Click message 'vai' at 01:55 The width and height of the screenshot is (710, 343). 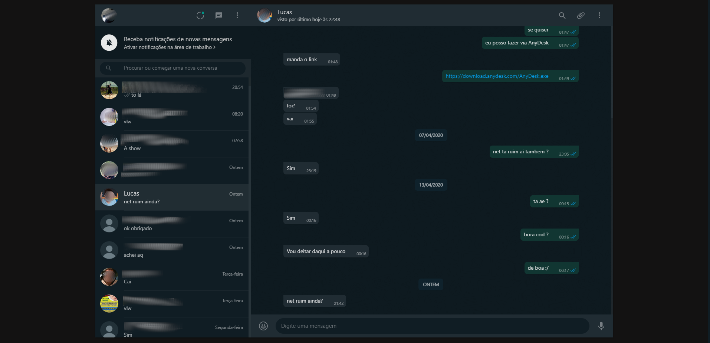click(300, 119)
